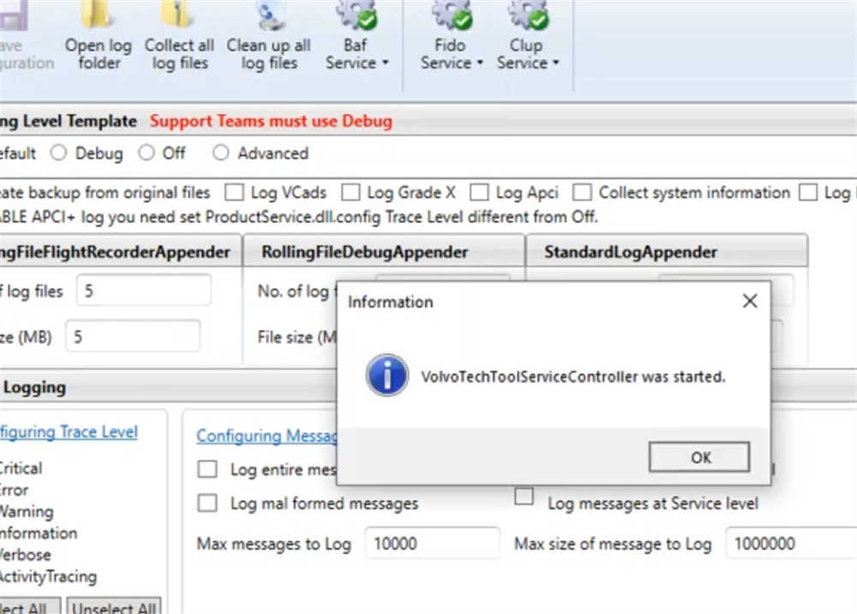Screen dimensions: 857x614
Task: Select the FileFlightRecorderAppender header
Action: 120,252
